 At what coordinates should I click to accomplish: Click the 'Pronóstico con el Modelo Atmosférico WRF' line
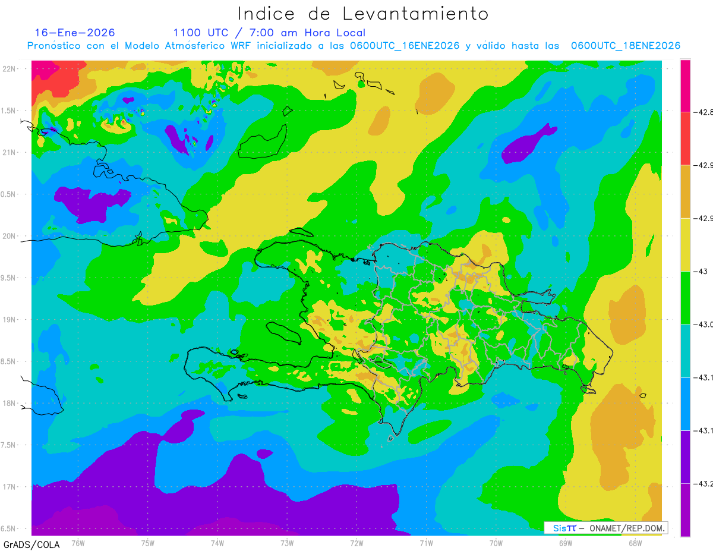354,46
